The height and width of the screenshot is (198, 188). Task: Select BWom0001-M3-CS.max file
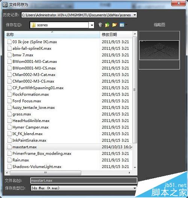pos(34,68)
